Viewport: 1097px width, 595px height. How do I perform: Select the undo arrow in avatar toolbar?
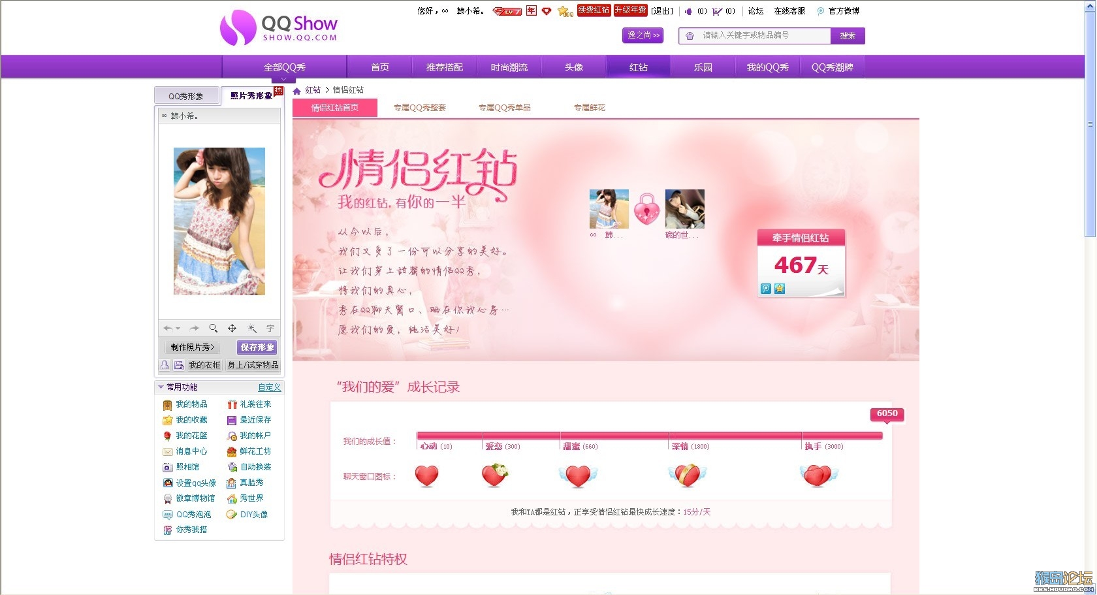168,329
